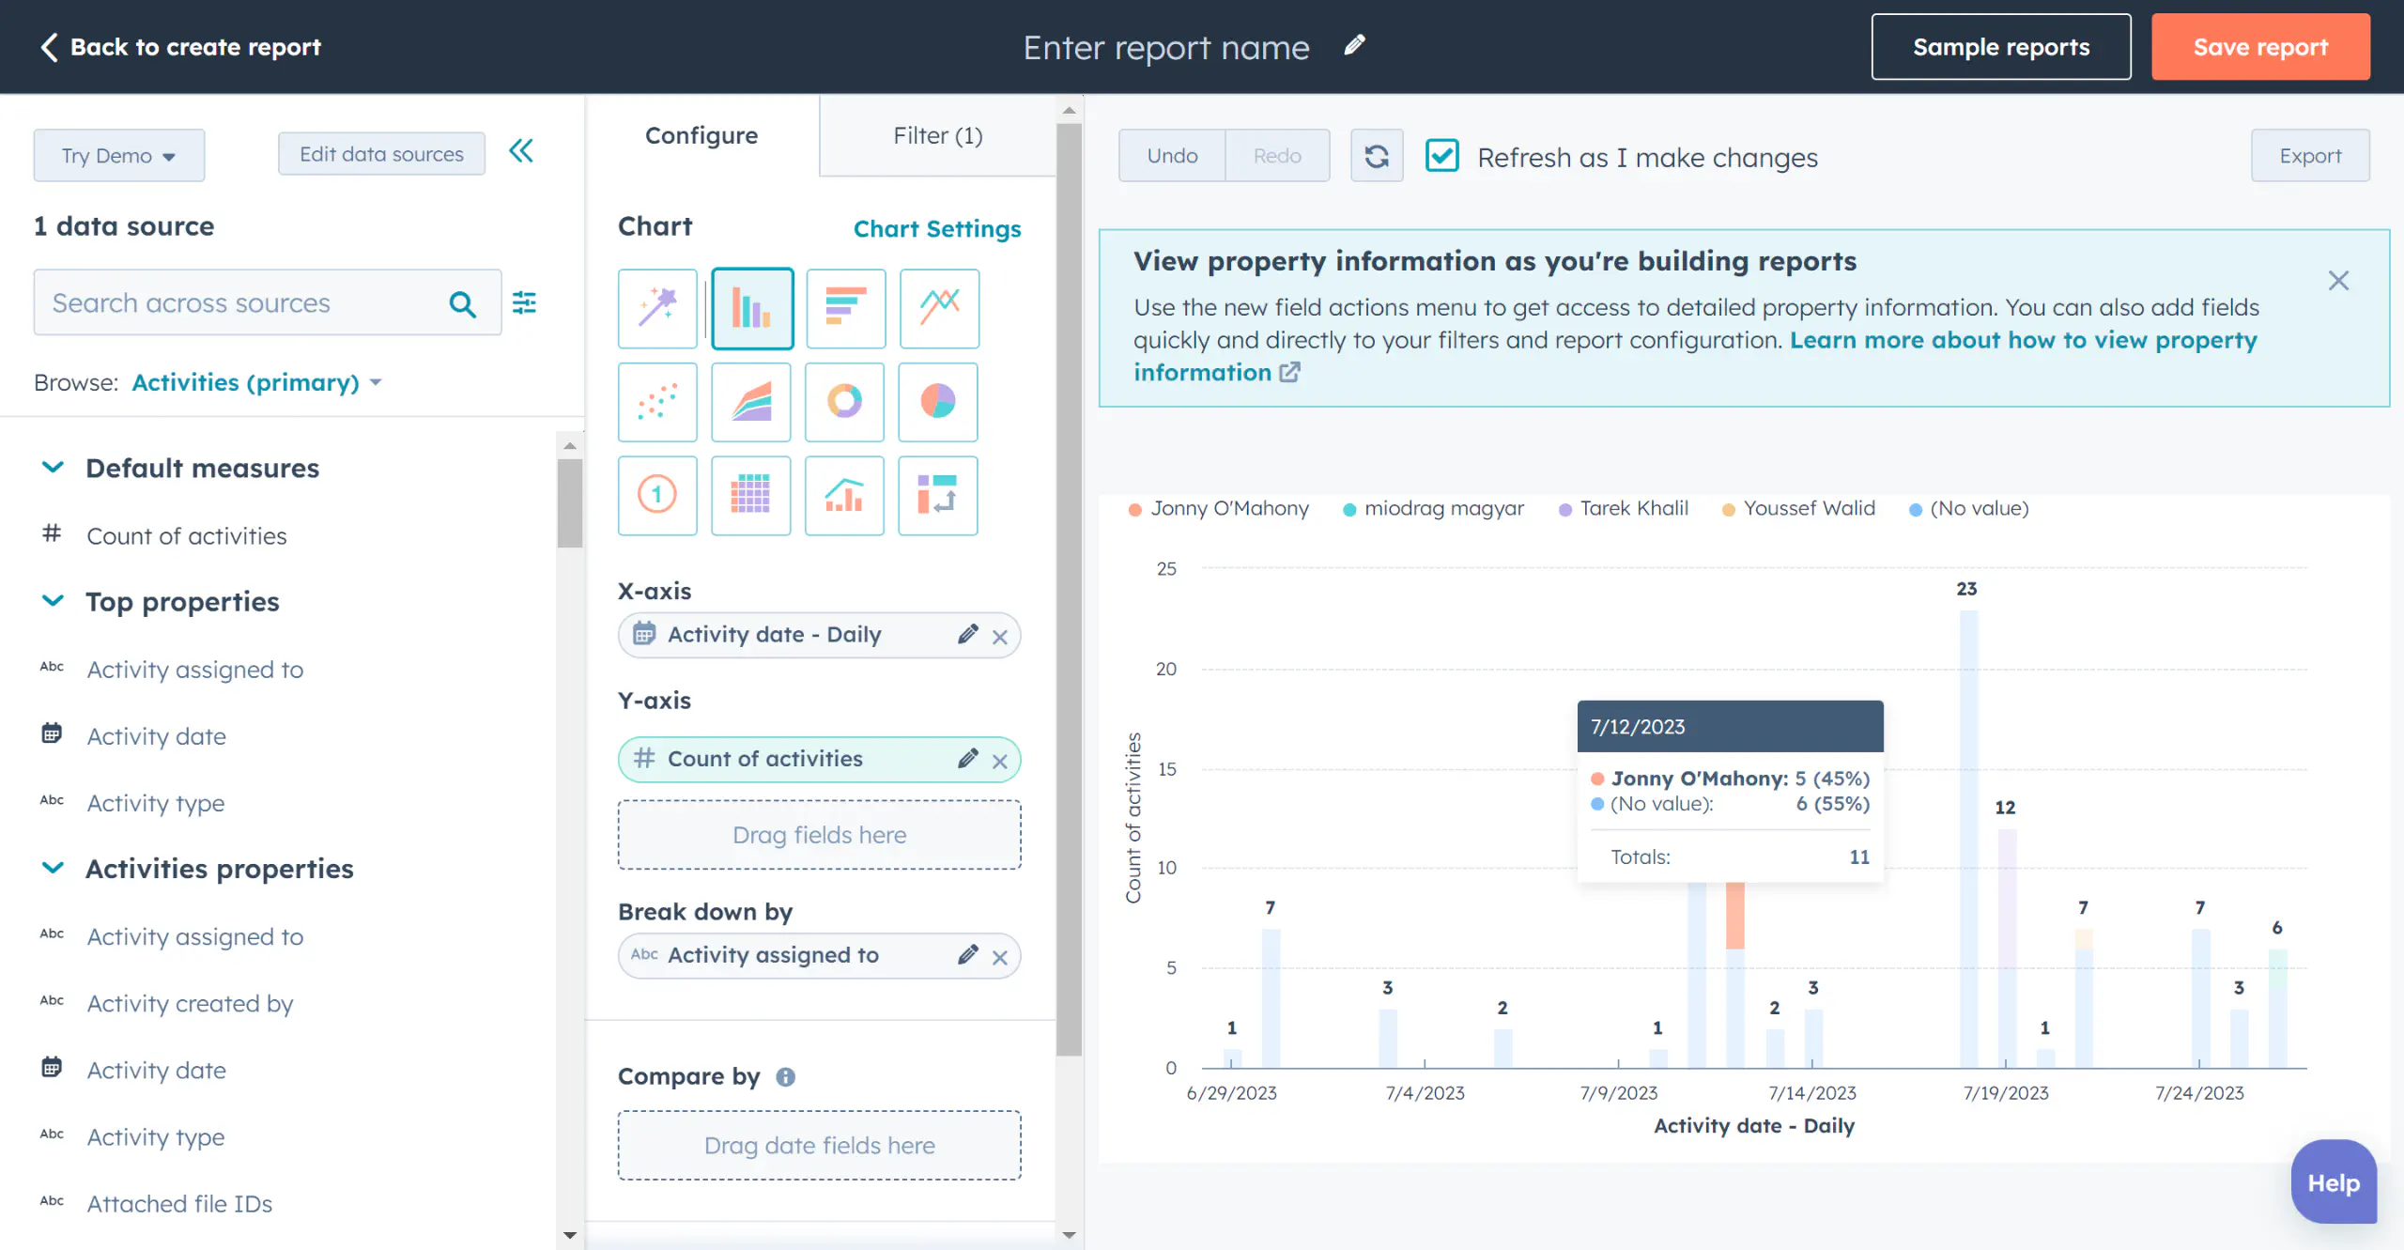
Task: Click Save report button
Action: [2259, 46]
